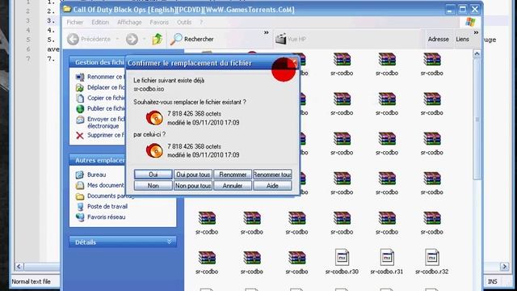Click the Déplacer ce fichier task link
Image resolution: width=517 pixels, height=291 pixels.
106,87
